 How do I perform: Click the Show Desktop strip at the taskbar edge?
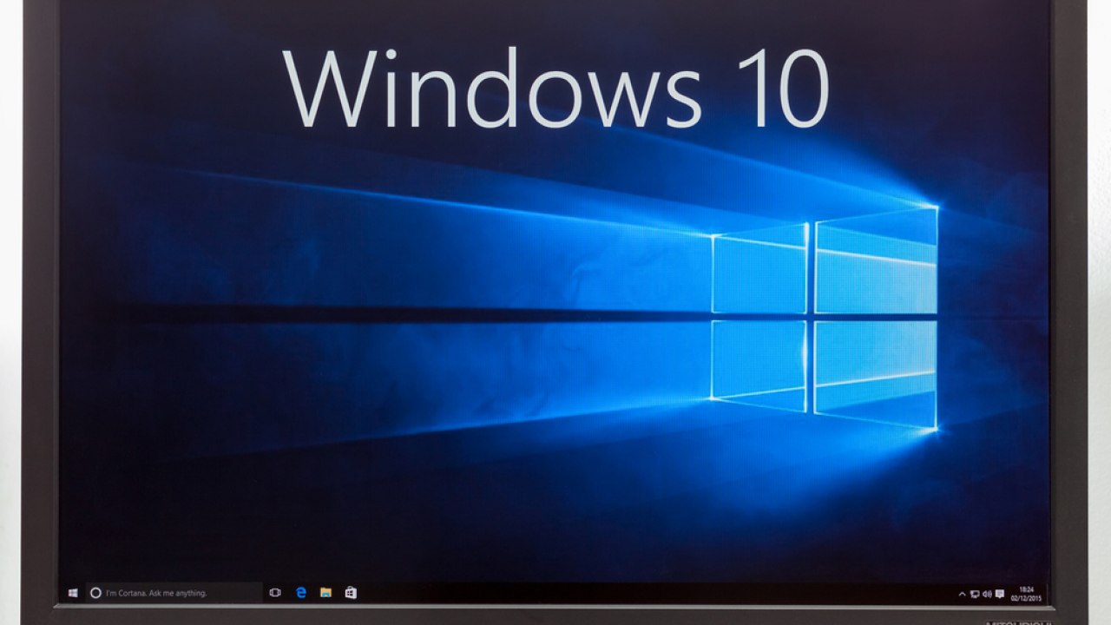tap(1047, 595)
